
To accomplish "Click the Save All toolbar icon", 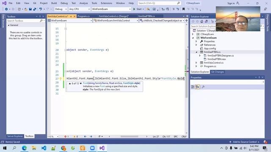I will [x=35, y=9].
